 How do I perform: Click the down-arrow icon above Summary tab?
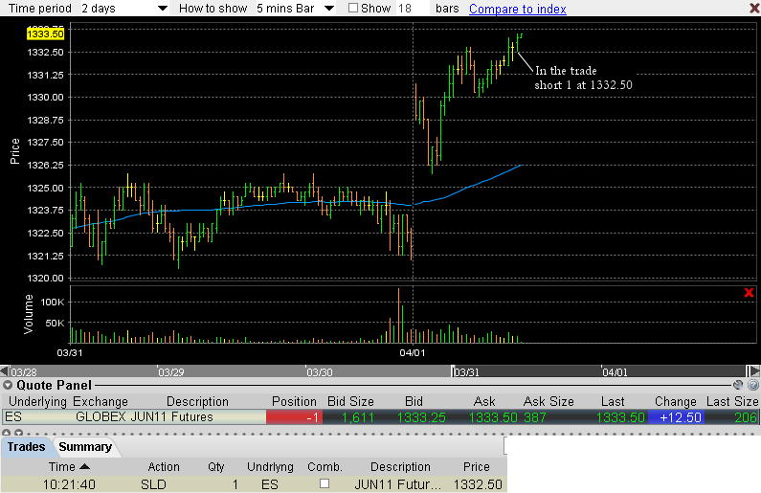pos(18,433)
